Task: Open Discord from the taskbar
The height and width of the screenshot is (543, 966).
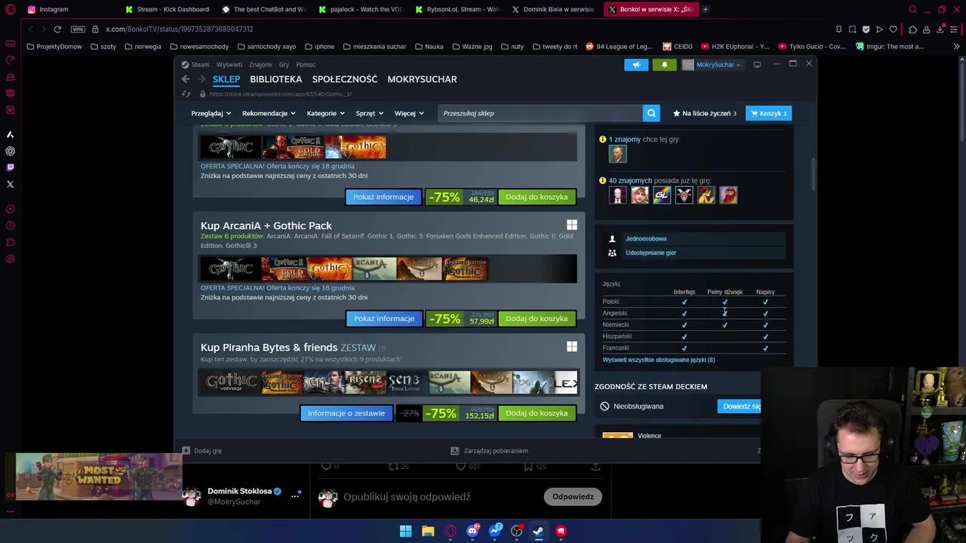Action: pyautogui.click(x=472, y=531)
